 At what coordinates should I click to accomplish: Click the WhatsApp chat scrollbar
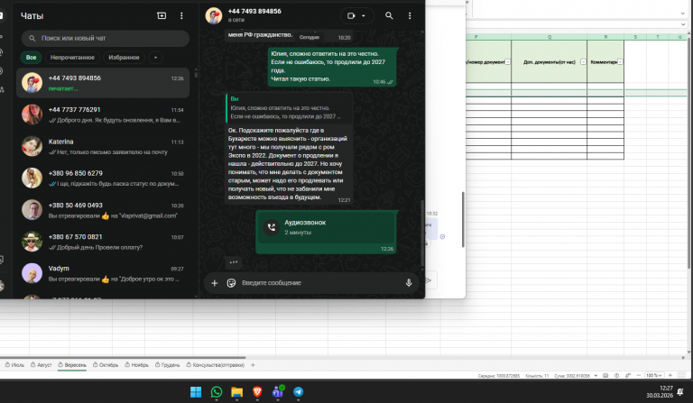[x=422, y=234]
